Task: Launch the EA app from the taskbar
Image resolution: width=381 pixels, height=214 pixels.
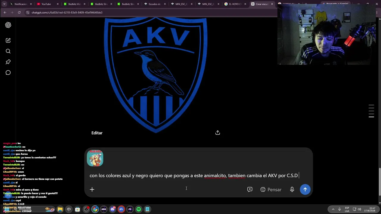Action: coord(121,209)
